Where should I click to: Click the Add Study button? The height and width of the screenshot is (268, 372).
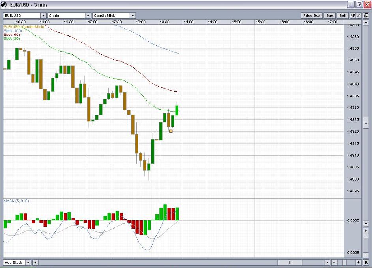pos(13,262)
